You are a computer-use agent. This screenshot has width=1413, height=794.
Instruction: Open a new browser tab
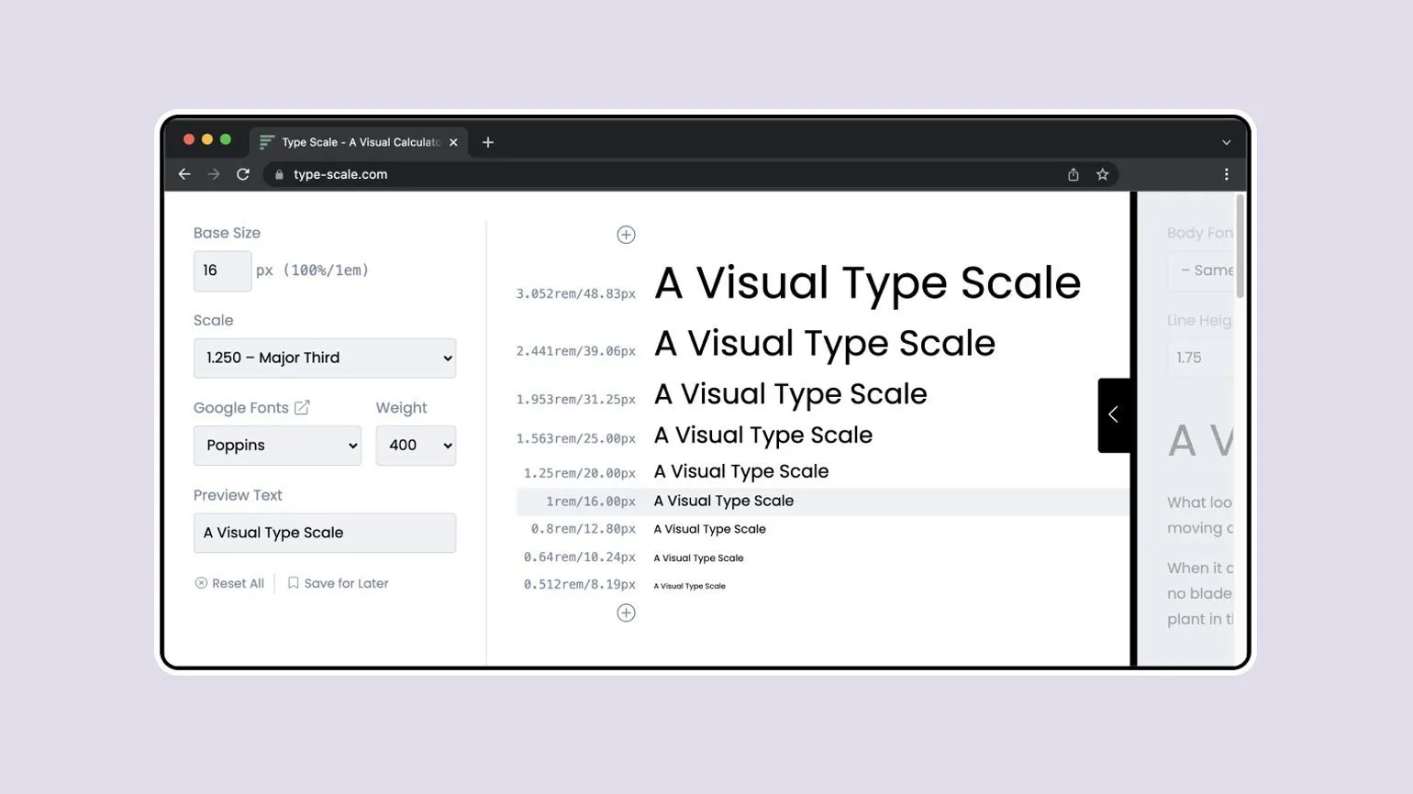(x=488, y=142)
